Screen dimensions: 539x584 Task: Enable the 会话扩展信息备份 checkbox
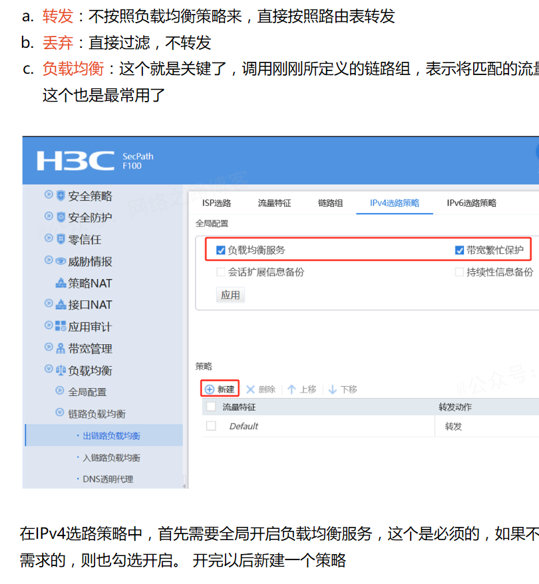[x=220, y=272]
